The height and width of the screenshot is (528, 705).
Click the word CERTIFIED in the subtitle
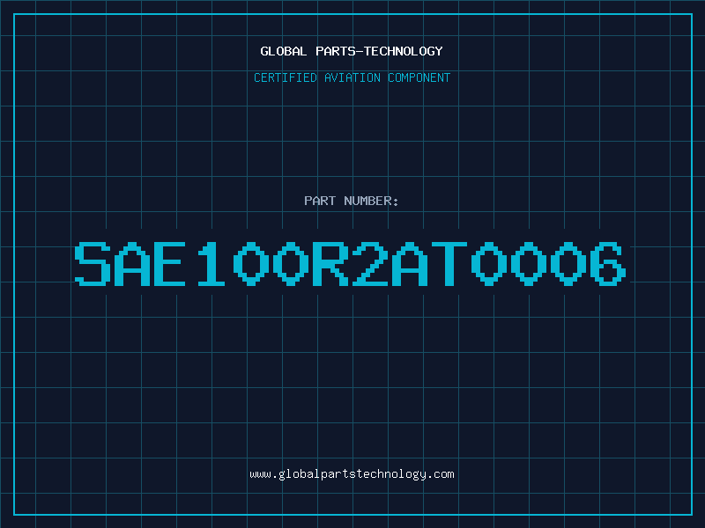click(286, 78)
